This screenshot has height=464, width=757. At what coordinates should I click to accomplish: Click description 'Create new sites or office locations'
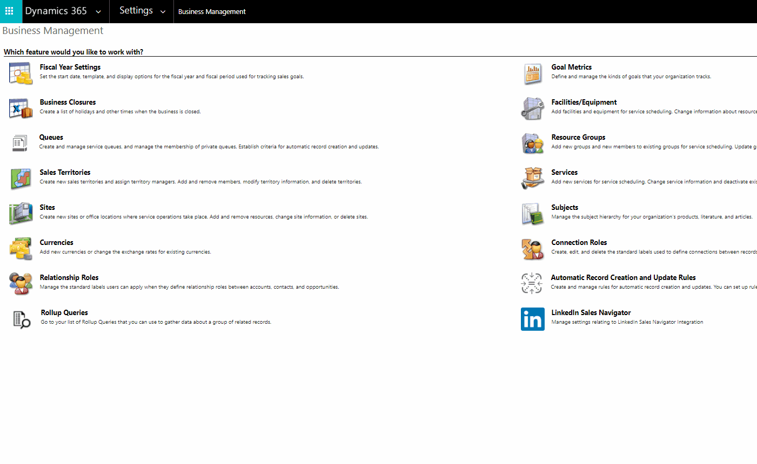(204, 217)
